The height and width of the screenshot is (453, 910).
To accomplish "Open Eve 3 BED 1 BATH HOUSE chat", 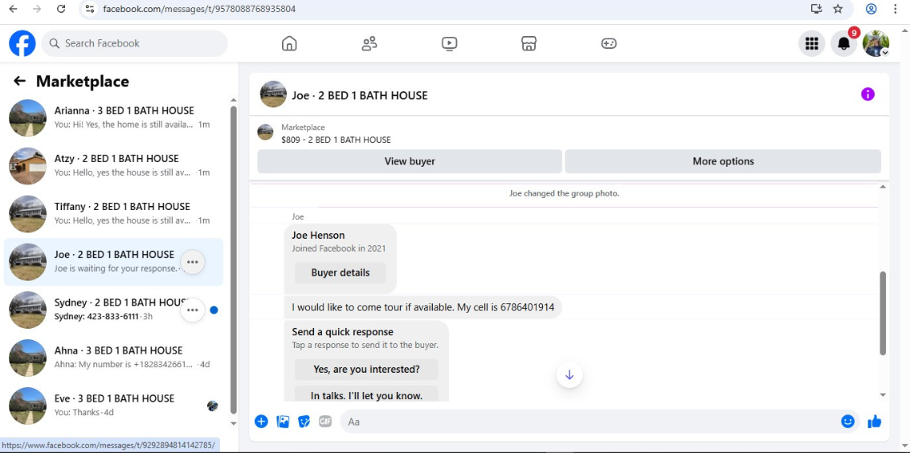I will pos(114,406).
